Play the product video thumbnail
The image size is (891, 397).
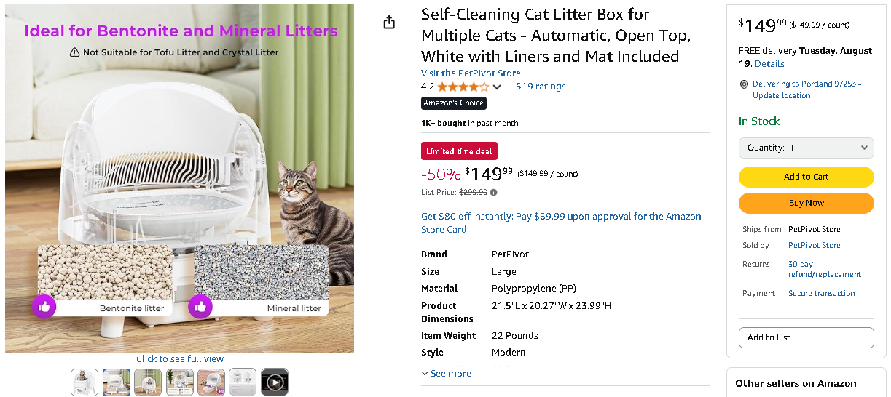pos(275,382)
